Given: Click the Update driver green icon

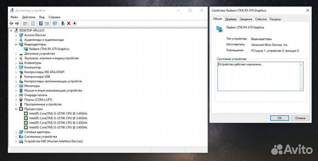Looking at the screenshot, I should click(63, 23).
